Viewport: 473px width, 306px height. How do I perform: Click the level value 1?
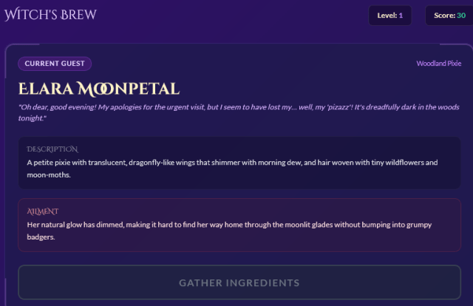(401, 15)
